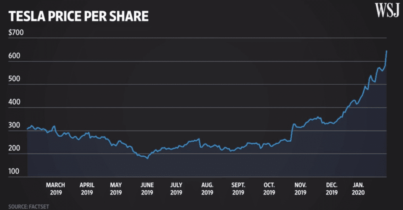This screenshot has height=210, width=403.
Task: Click the 300 axis label
Action: coord(14,125)
